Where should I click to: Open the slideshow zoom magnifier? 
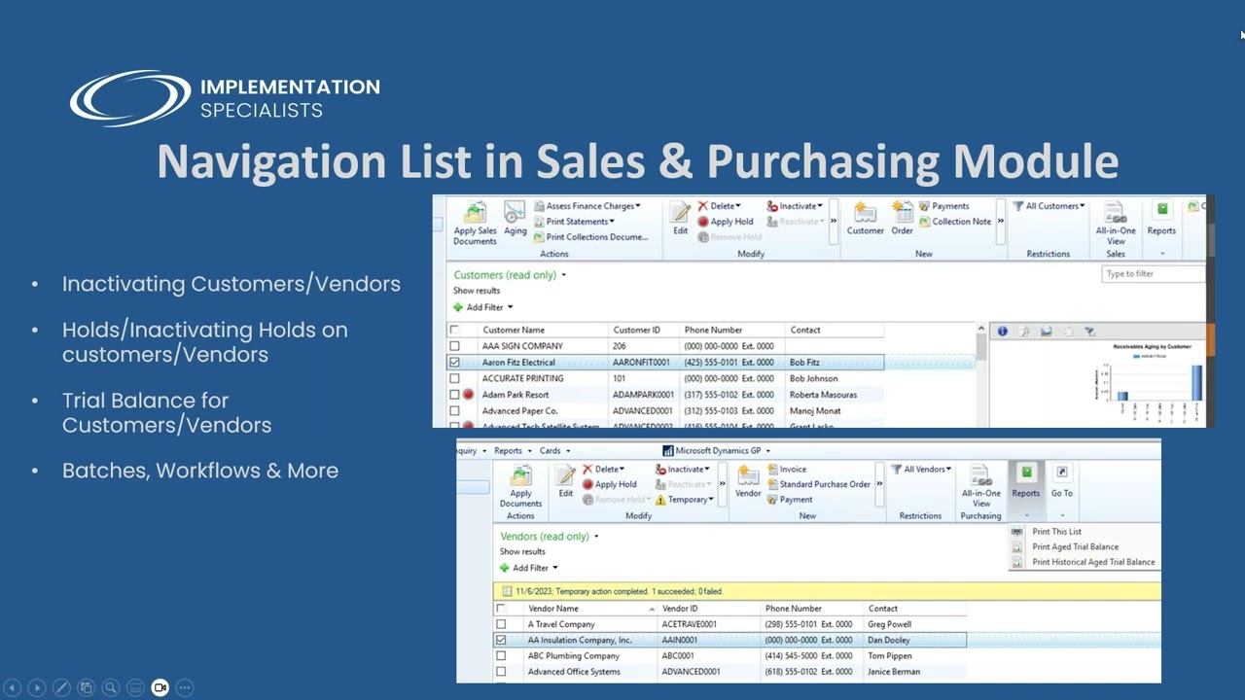pos(111,687)
